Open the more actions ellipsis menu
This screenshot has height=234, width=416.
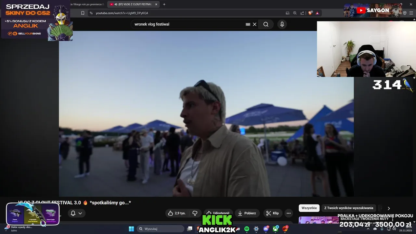coord(289,213)
